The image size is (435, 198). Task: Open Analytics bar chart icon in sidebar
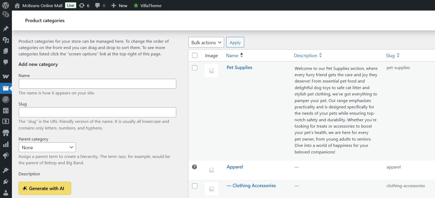(x=6, y=144)
